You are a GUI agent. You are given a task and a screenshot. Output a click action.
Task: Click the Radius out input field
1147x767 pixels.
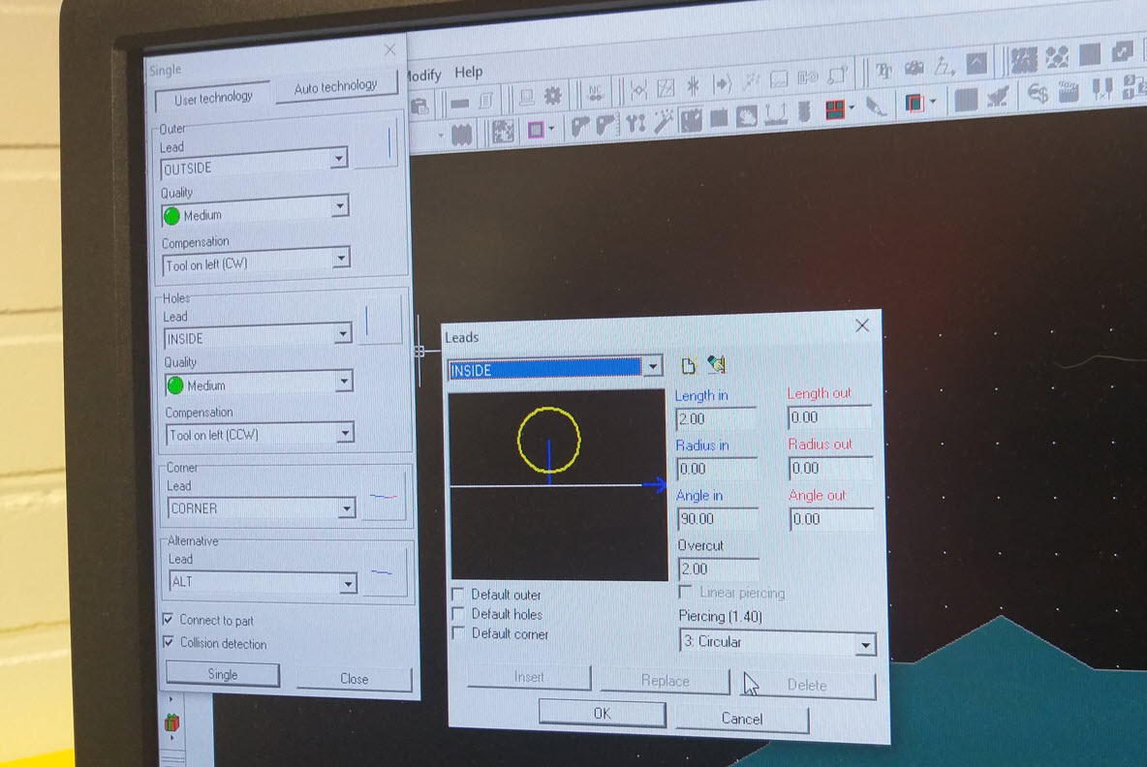tap(830, 468)
